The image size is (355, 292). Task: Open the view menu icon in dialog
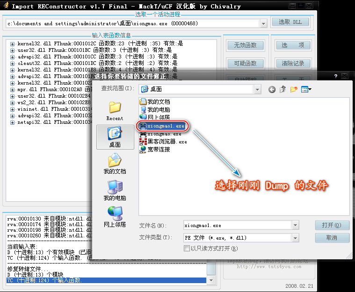306,90
